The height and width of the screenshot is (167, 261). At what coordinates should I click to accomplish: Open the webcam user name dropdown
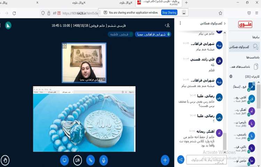92,80
